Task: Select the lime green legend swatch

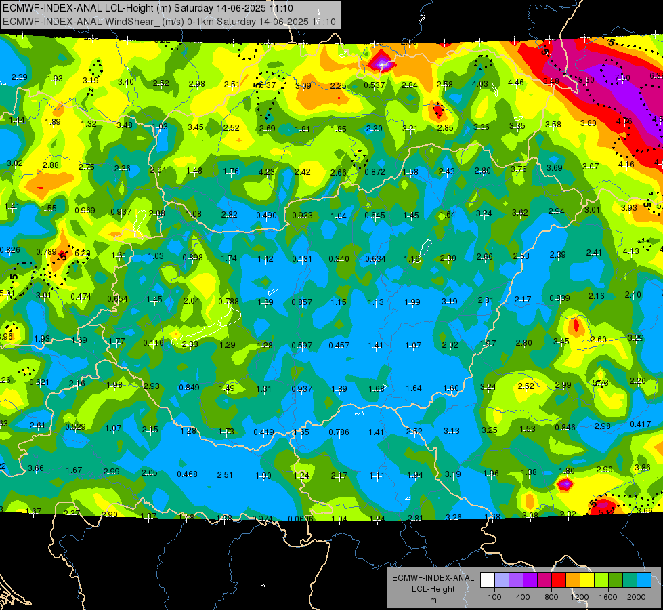Action: click(x=601, y=580)
